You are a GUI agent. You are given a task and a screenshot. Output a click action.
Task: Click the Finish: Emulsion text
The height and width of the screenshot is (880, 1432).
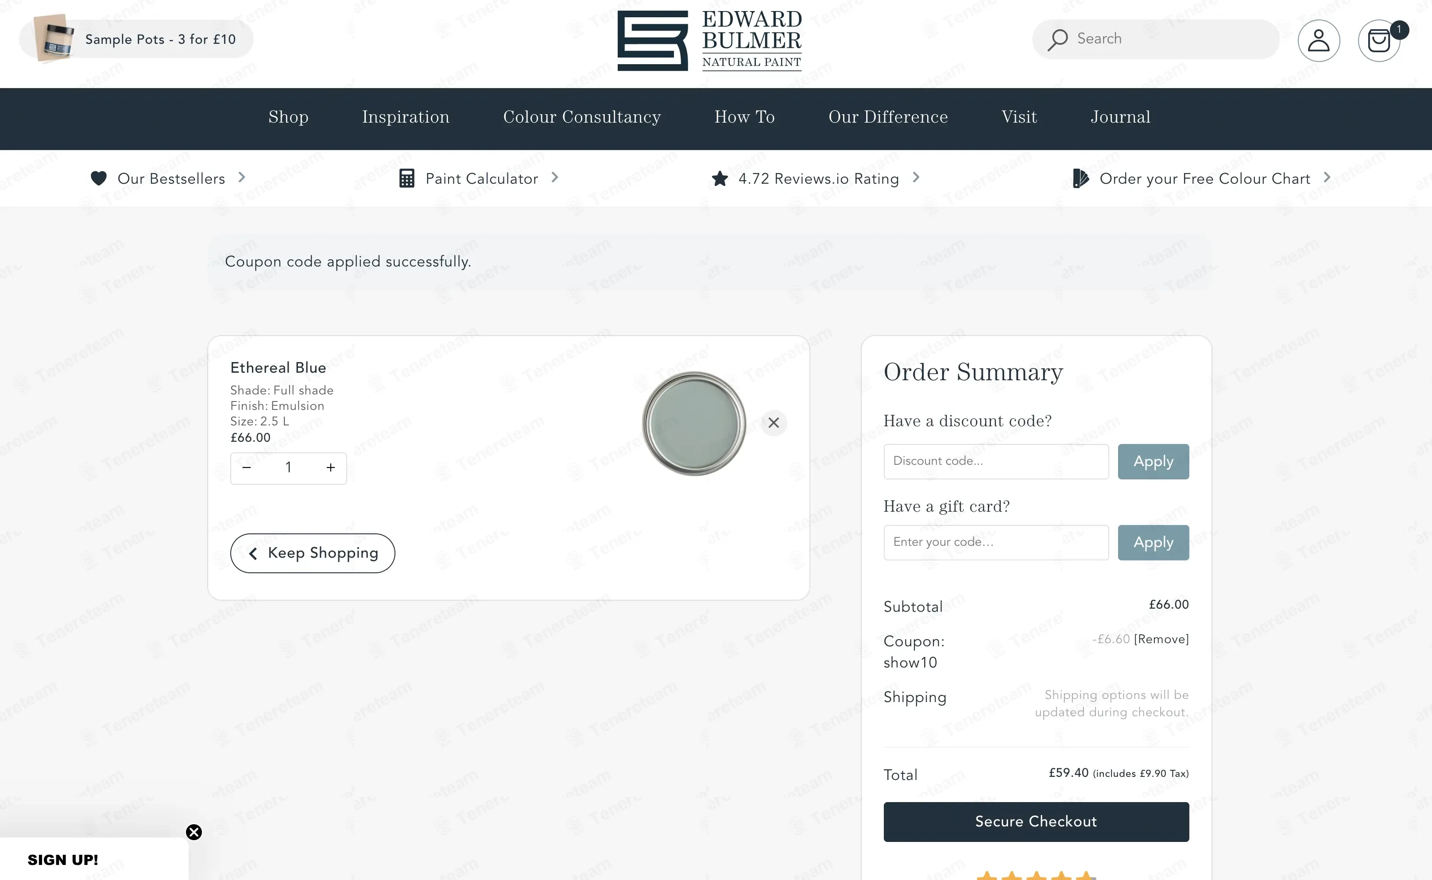[x=277, y=405]
